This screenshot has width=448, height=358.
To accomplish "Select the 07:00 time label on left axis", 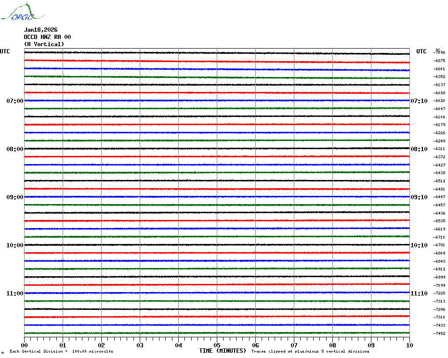I will [15, 101].
